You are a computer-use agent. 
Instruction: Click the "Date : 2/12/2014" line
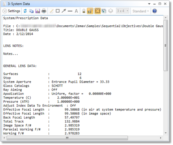coord(18,34)
